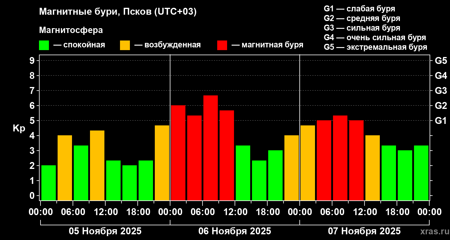Click the "G4 — очень сильная буря" line
This screenshot has width=450, height=240.
(x=375, y=37)
